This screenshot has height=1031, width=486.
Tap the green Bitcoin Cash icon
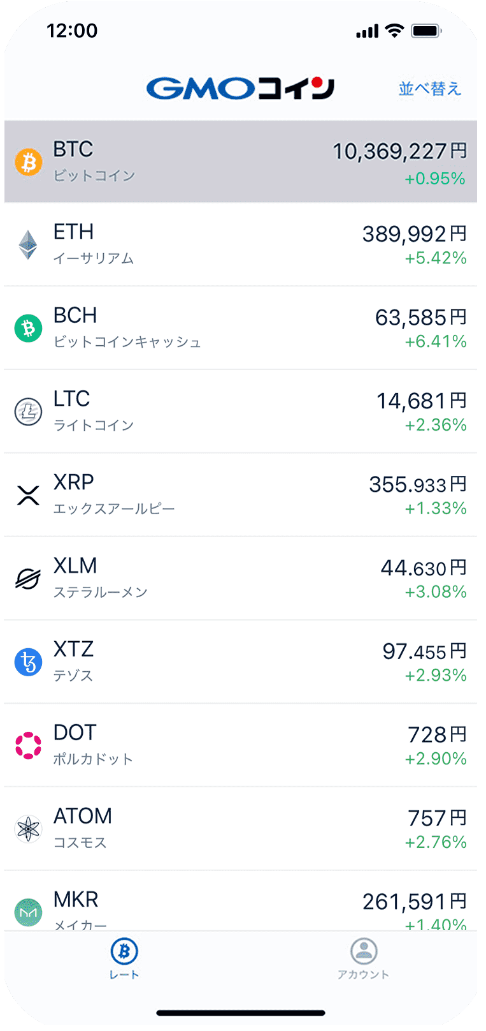(29, 328)
